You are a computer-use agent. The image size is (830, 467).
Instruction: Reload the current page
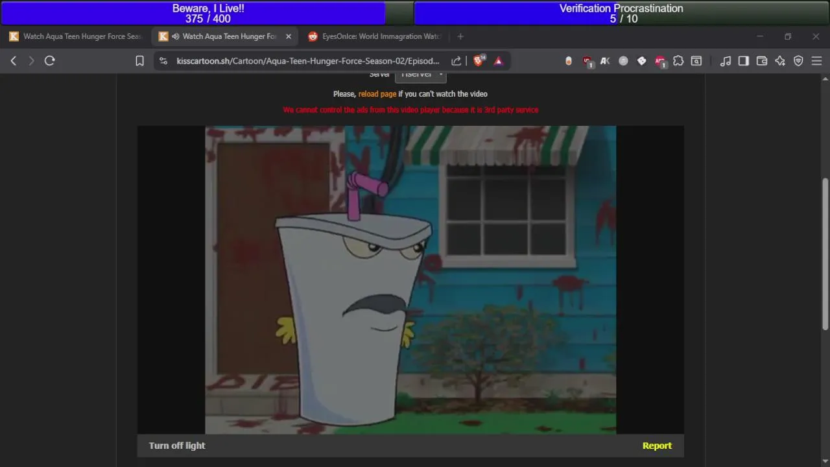coord(49,61)
